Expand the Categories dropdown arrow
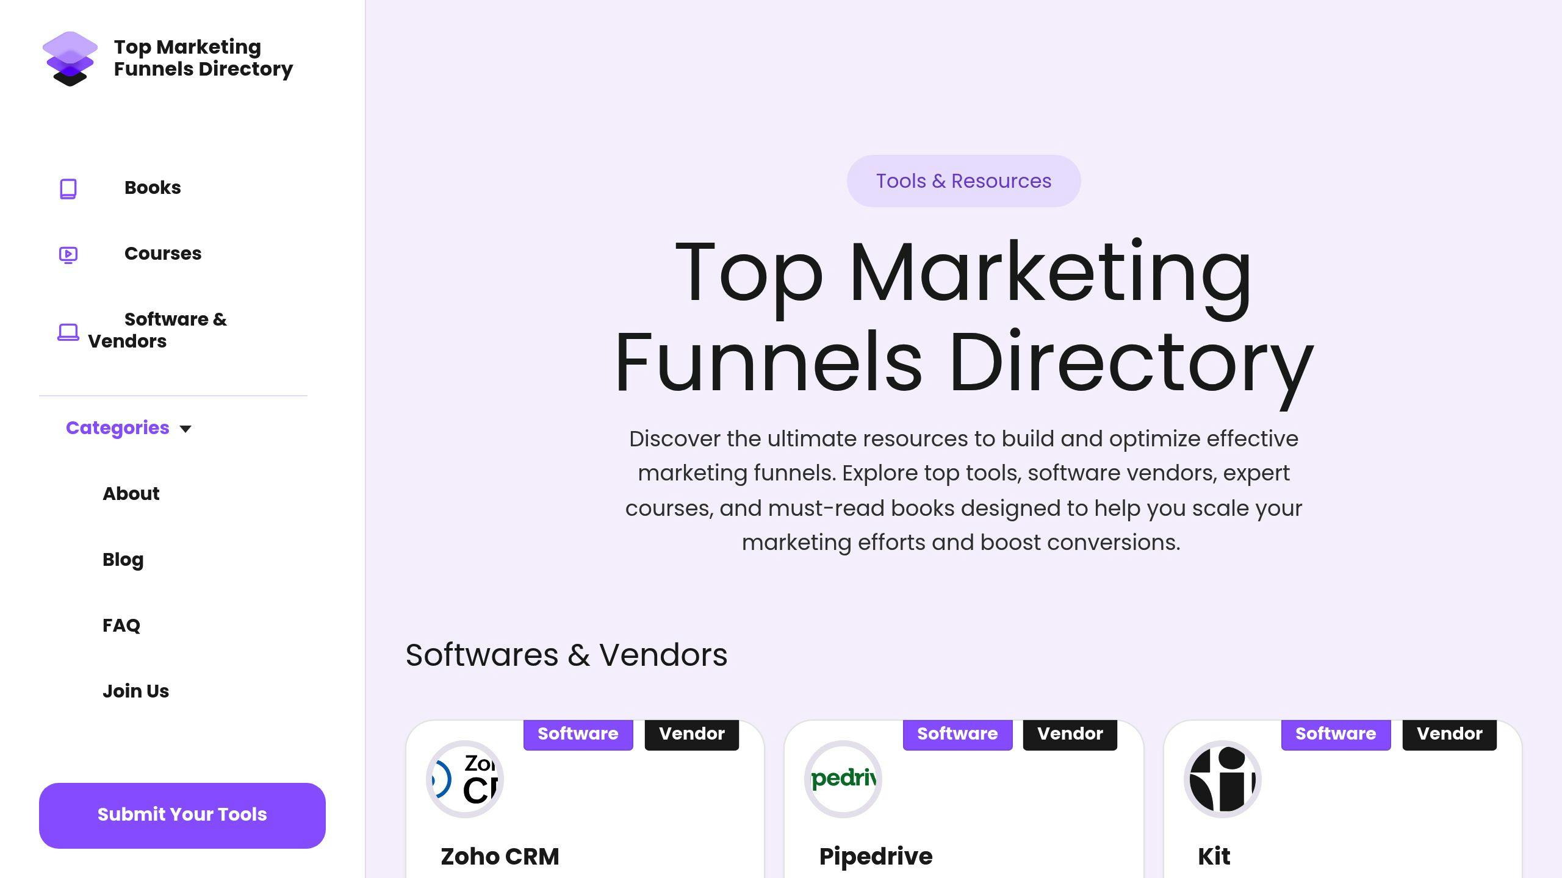The image size is (1562, 878). point(185,428)
